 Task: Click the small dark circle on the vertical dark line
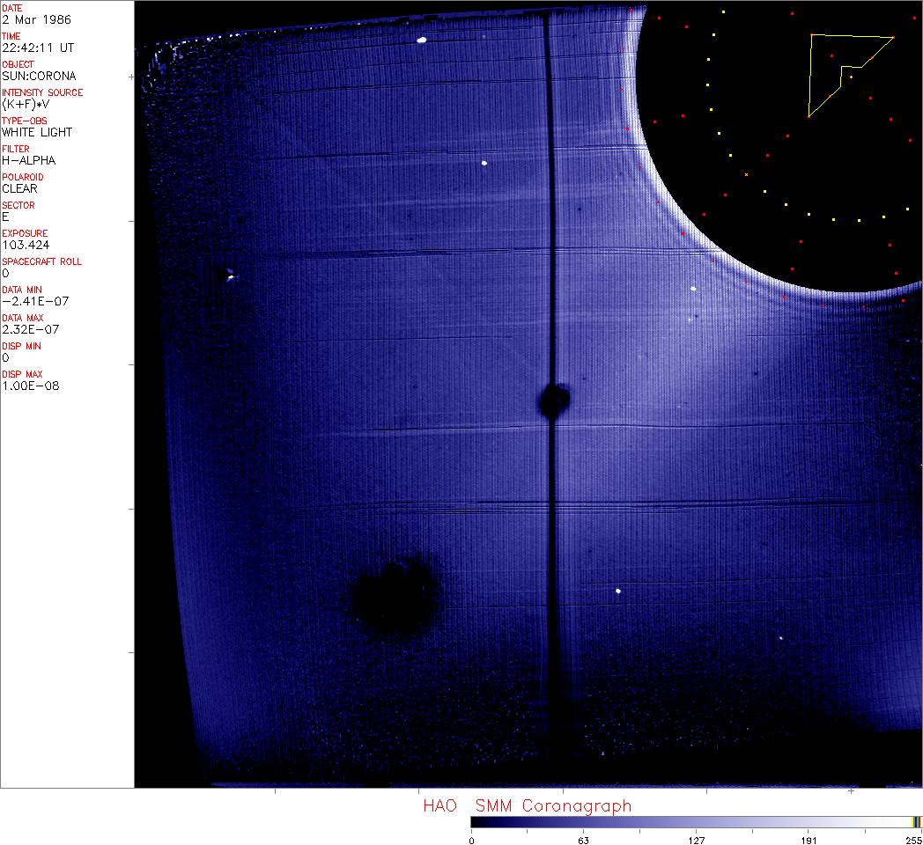555,400
